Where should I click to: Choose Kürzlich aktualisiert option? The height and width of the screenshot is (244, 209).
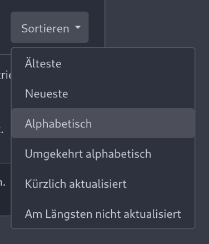coord(103,184)
